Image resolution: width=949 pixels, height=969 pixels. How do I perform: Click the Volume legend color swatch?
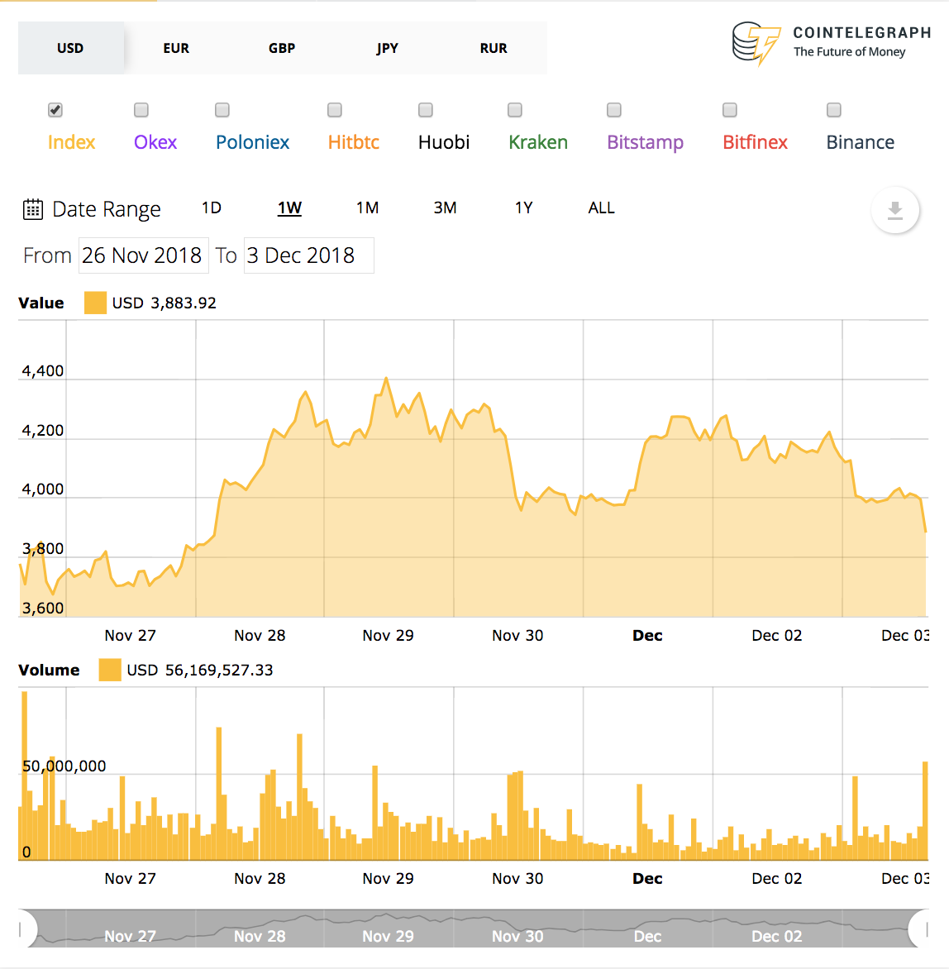(110, 670)
